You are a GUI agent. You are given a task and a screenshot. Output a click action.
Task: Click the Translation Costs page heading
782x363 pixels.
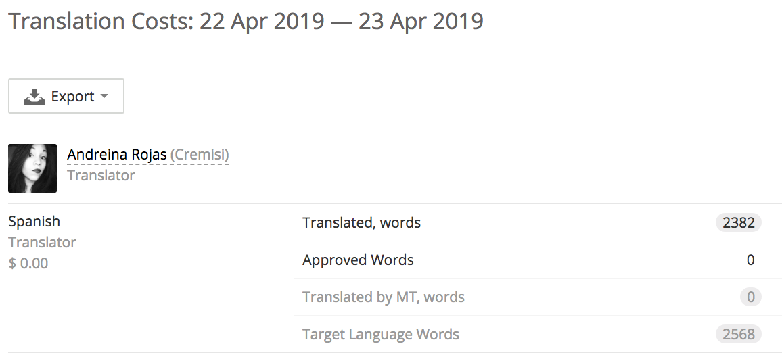click(x=101, y=21)
